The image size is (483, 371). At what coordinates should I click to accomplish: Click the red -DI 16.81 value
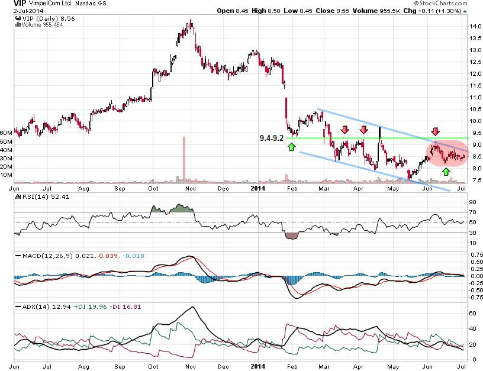125,307
